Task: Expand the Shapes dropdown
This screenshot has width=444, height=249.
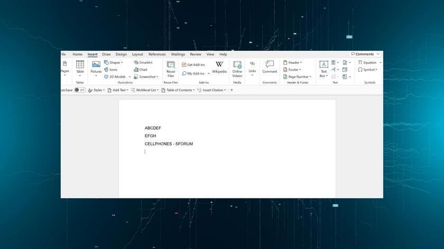Action: pyautogui.click(x=114, y=62)
